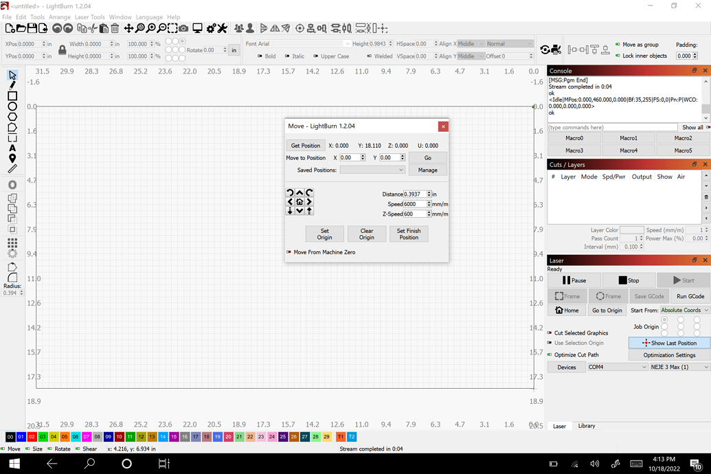
Task: Open the Start From dropdown
Action: [684, 310]
